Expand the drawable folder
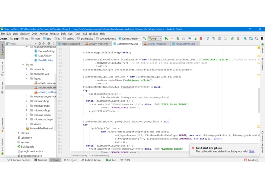The height and width of the screenshot is (188, 265). coord(27,69)
